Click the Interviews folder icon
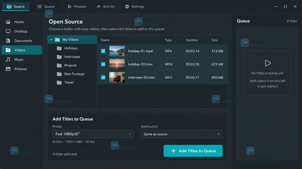 pos(59,57)
